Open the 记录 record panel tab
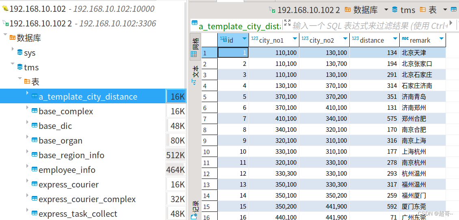The width and height of the screenshot is (459, 220). [x=195, y=210]
